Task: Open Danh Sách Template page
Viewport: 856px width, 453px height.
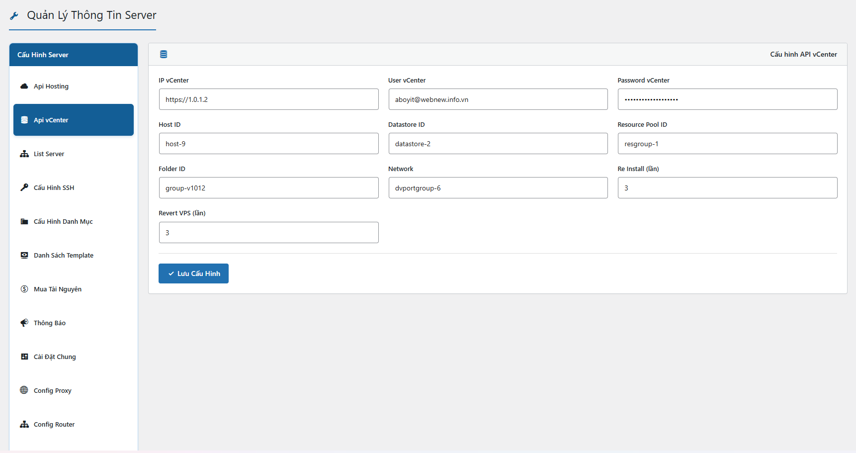Action: click(x=74, y=255)
